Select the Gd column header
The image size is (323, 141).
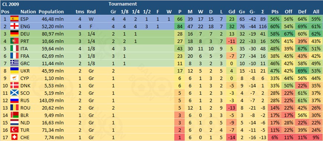pos(231,12)
